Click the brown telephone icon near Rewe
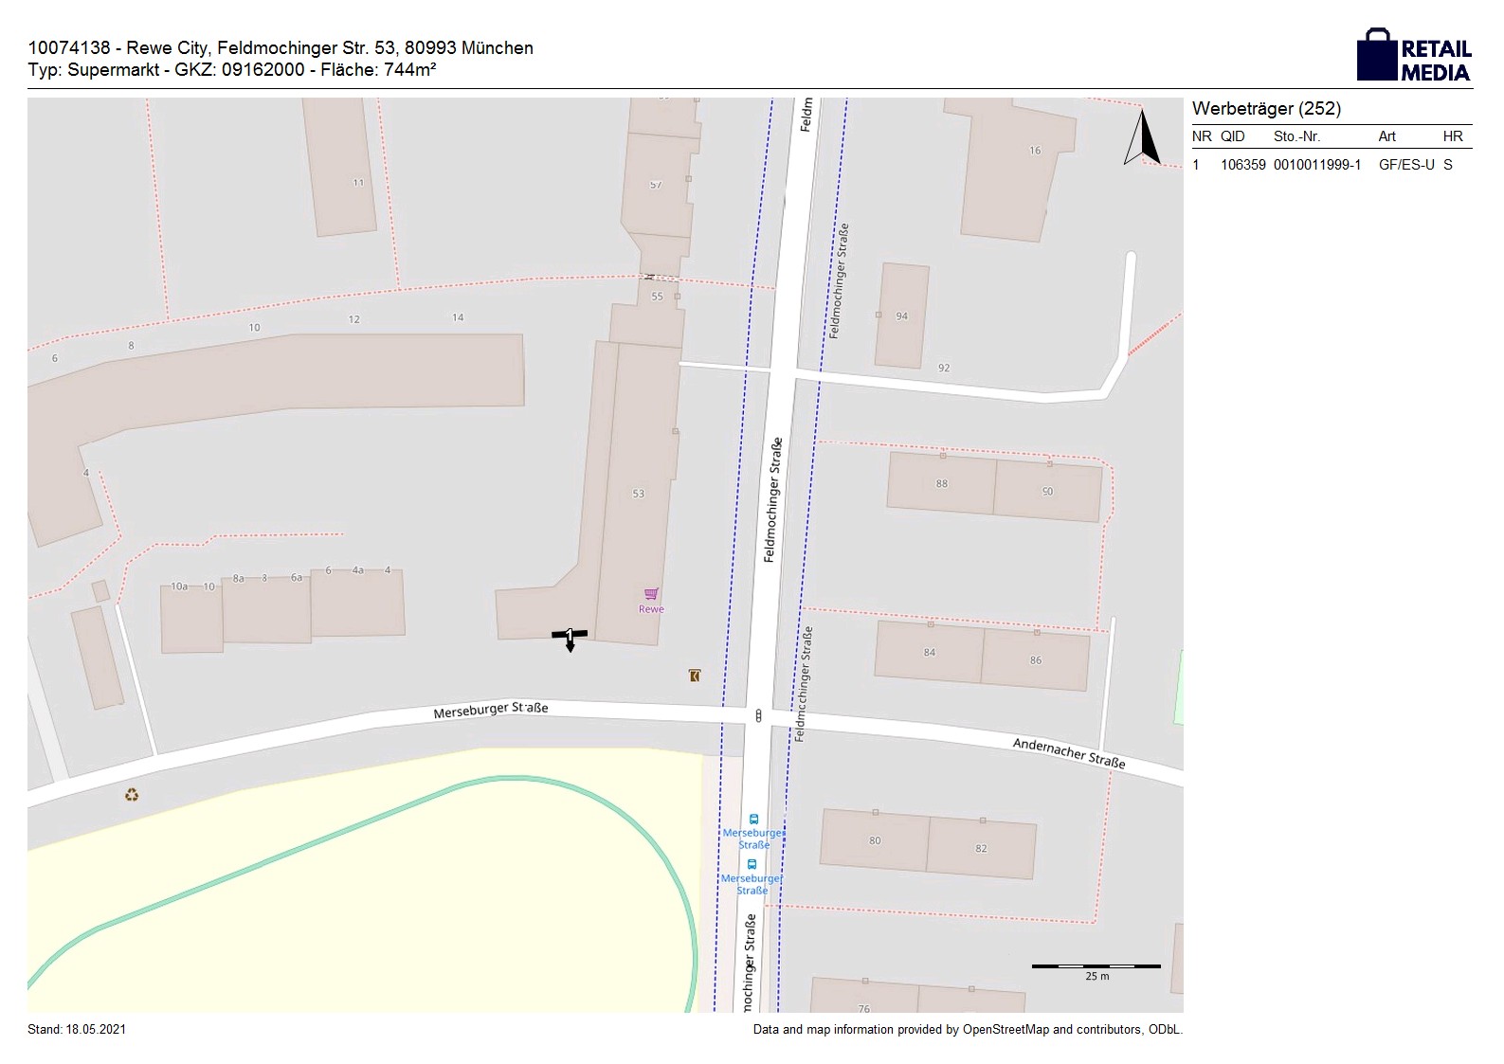 (x=695, y=676)
